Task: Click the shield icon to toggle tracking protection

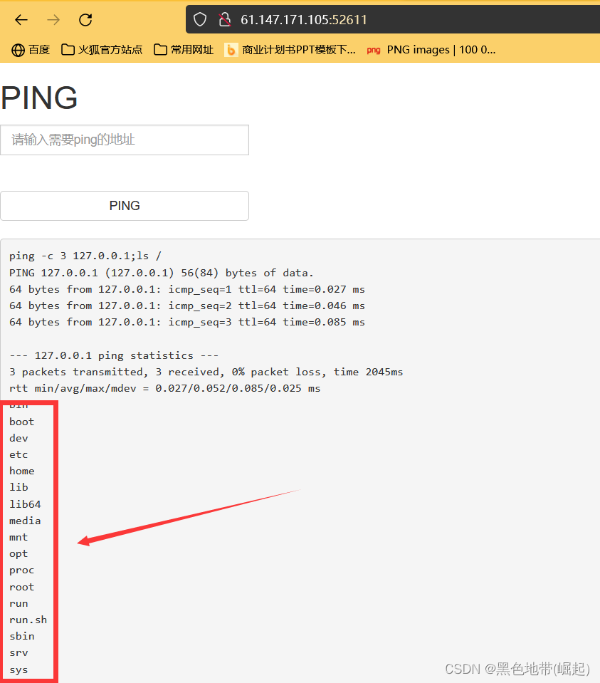Action: pyautogui.click(x=200, y=19)
